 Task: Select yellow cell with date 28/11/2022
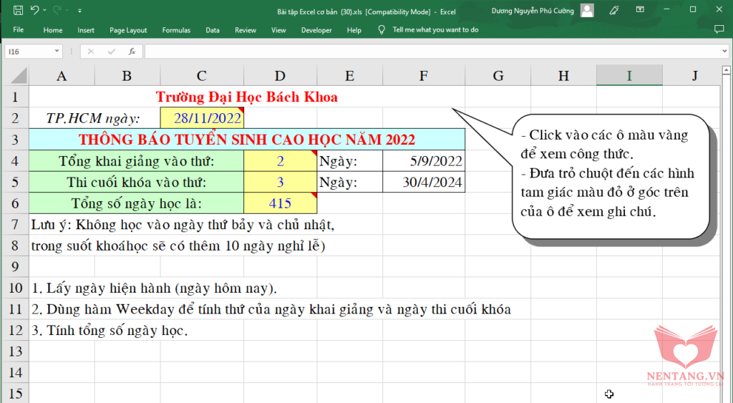(x=202, y=118)
